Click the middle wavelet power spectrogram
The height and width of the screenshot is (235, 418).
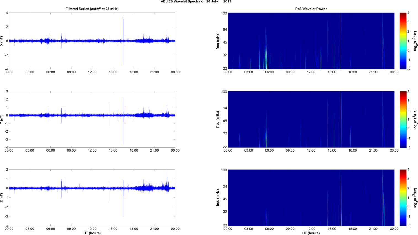coord(311,119)
